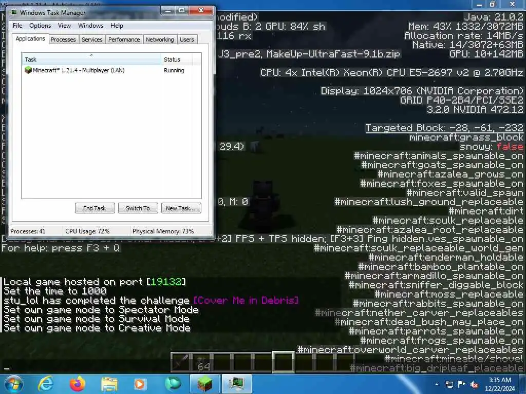
Task: Click the Running status of the Minecraft task
Action: [174, 70]
